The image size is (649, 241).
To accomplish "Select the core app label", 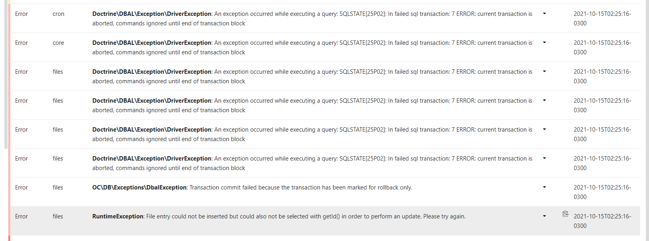I will (x=58, y=43).
